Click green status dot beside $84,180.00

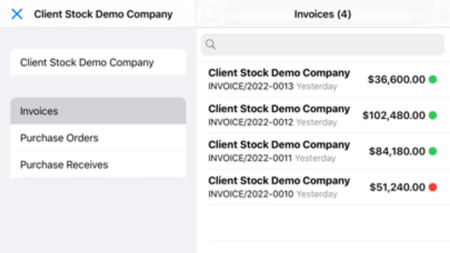(x=433, y=151)
